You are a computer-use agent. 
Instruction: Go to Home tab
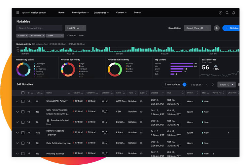61,13
